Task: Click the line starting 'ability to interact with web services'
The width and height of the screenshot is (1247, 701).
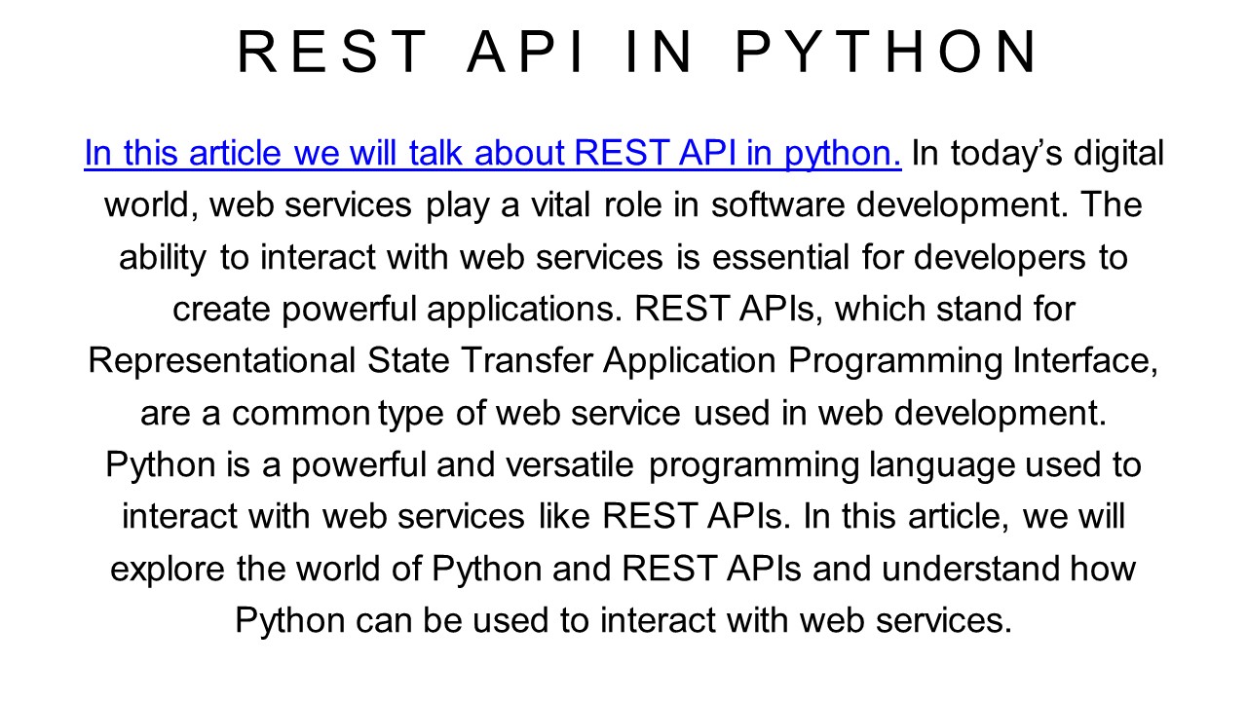Action: pos(623,258)
